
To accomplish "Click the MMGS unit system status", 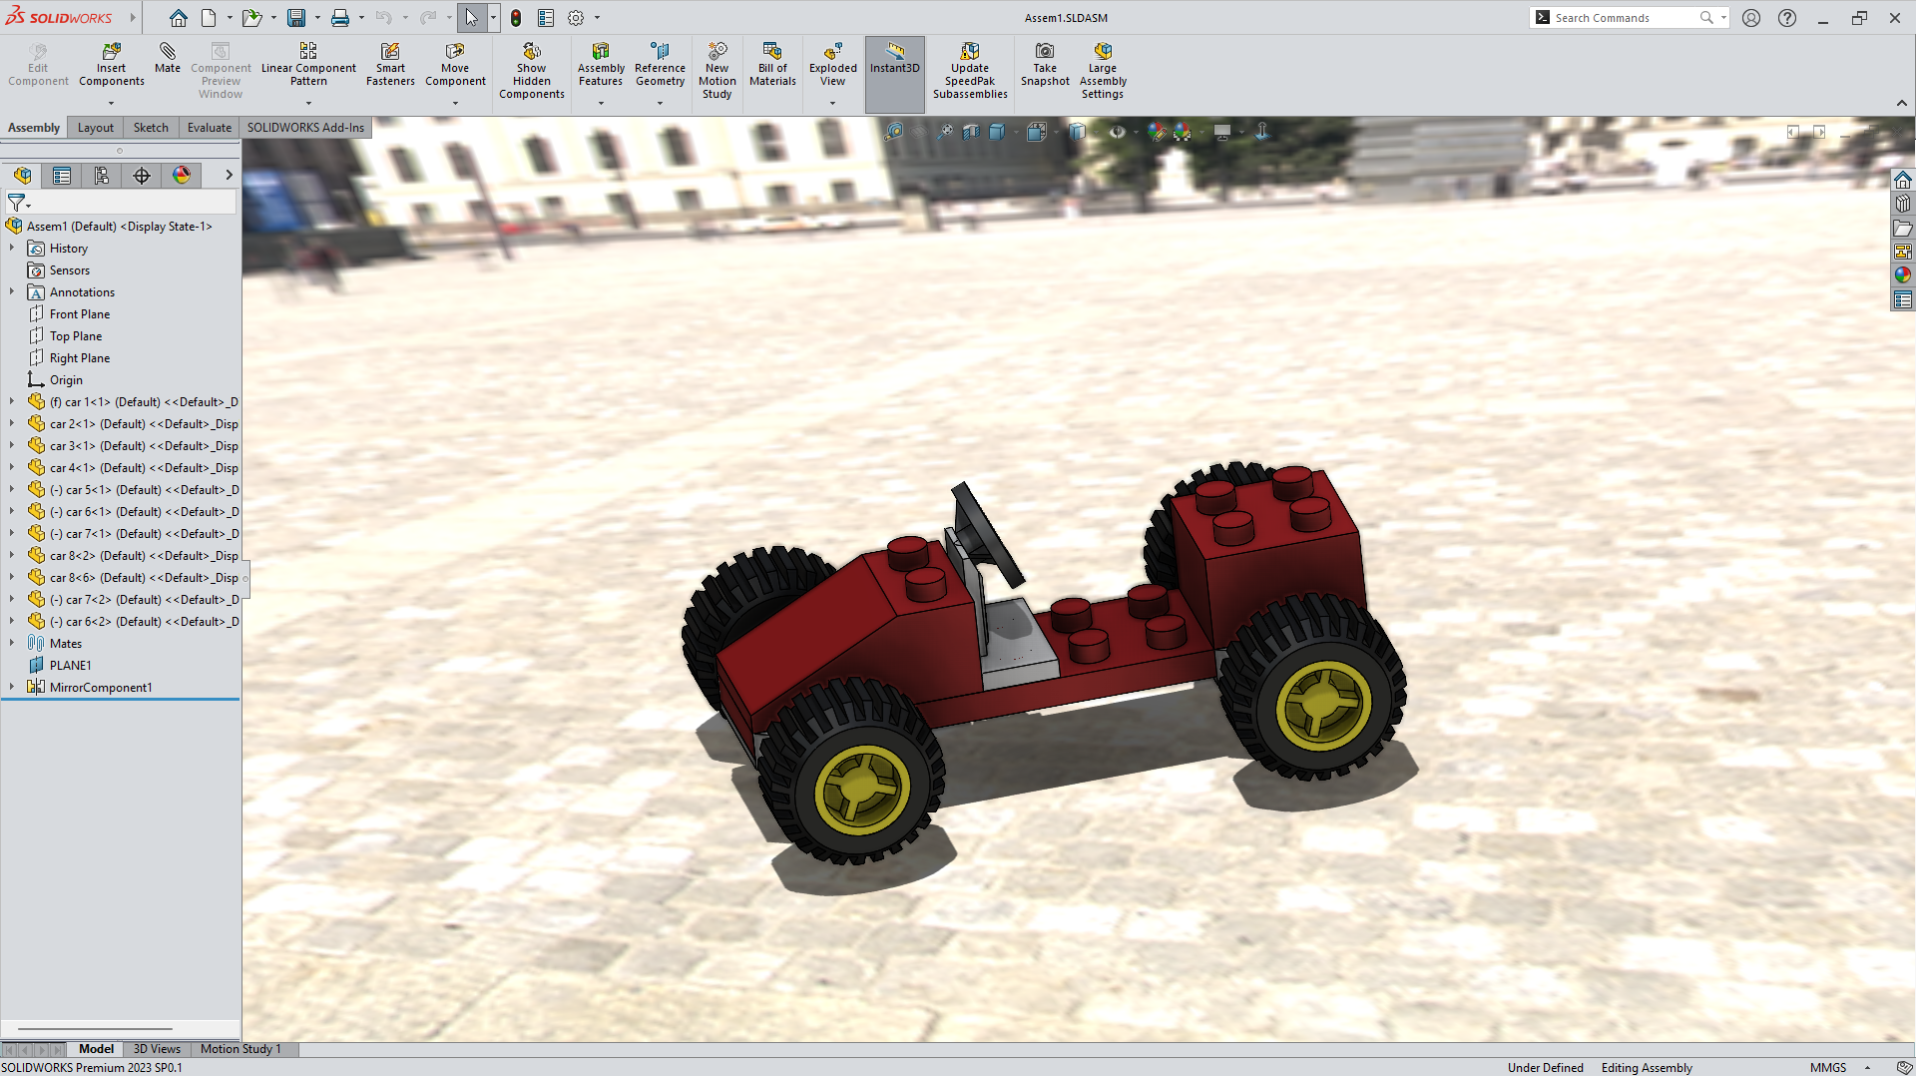I will pyautogui.click(x=1828, y=1068).
